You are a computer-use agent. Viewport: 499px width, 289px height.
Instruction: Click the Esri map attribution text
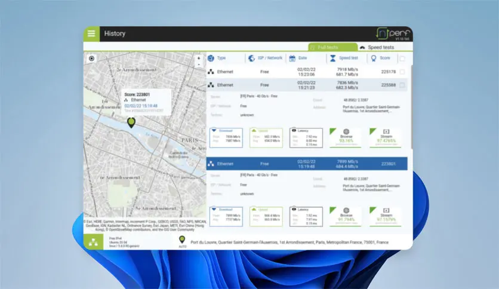pos(145,225)
